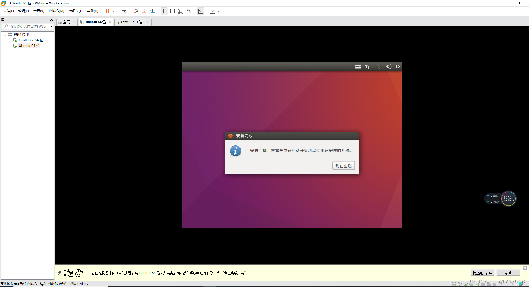Take a snapshot of this virtual machine
529x287 pixels.
pyautogui.click(x=136, y=11)
